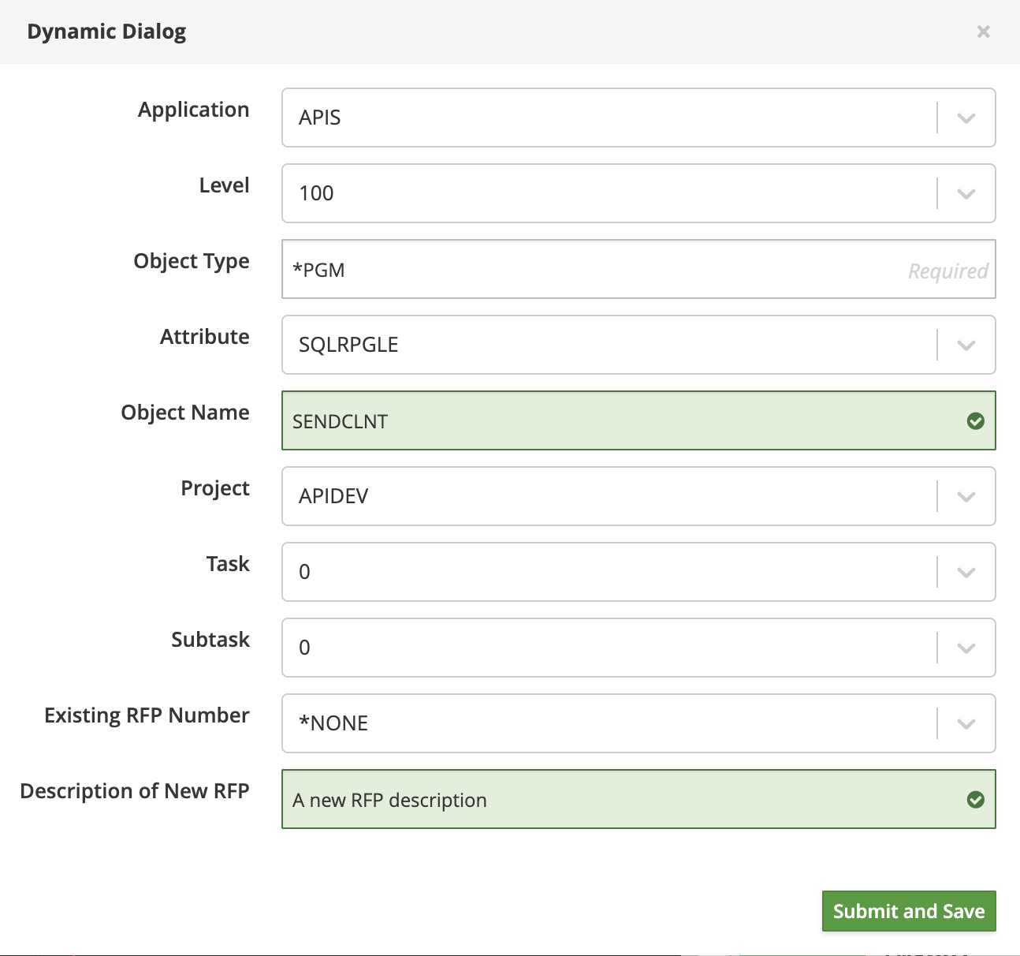Open Existing RFP Number dropdown showing *NONE
1020x956 pixels.
[638, 723]
